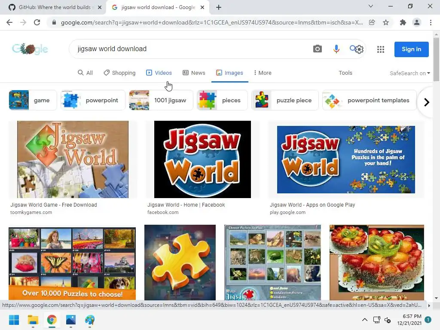Show hidden tray icons chevron

click(x=364, y=320)
